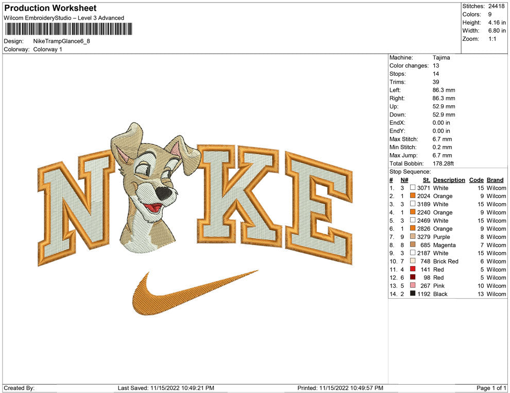Viewport: 510px width, 393px height.
Task: Click Page 1 of 1 in footer
Action: coord(491,388)
